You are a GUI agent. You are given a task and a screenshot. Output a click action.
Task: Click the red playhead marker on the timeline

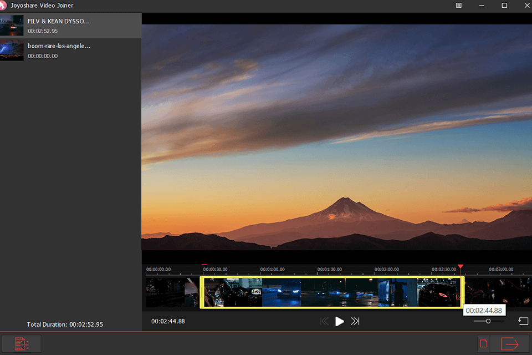click(461, 267)
